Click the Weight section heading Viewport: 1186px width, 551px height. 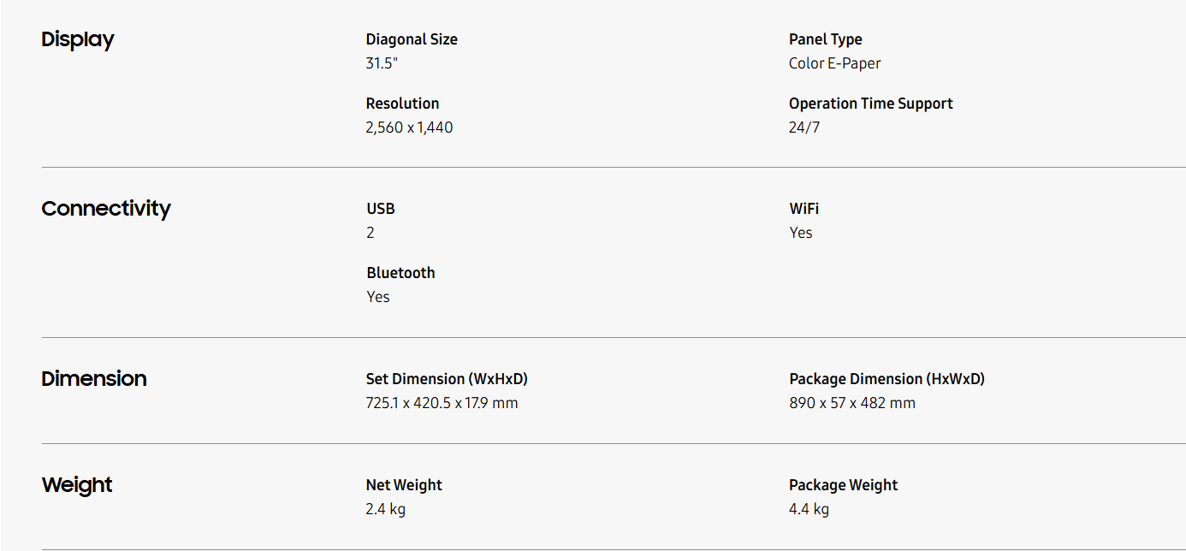(77, 485)
